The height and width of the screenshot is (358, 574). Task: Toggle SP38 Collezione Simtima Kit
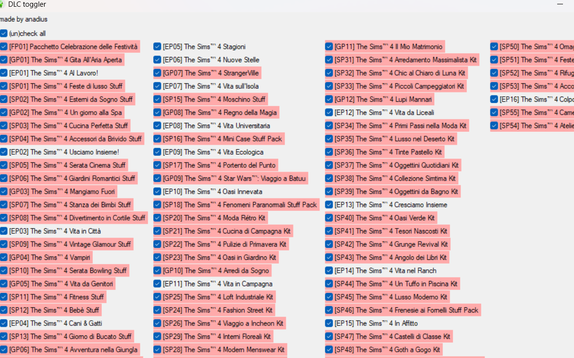[329, 178]
